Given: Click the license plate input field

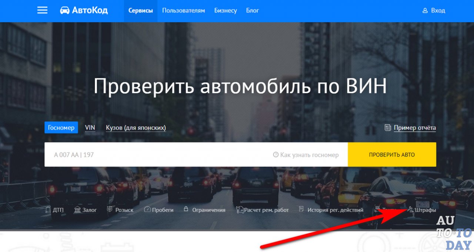Looking at the screenshot, I should pos(148,154).
